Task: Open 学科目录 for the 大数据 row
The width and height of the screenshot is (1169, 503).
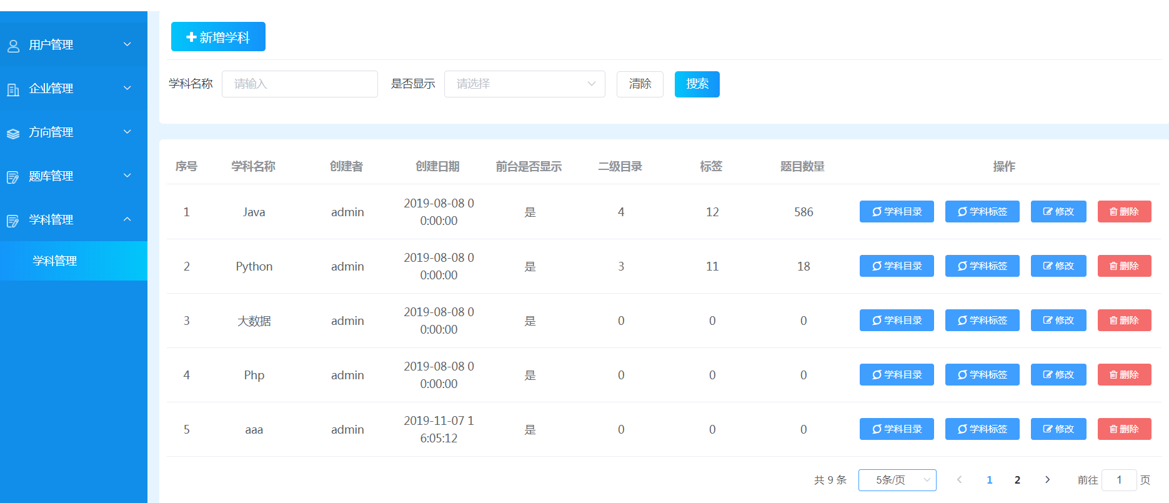Action: [x=897, y=321]
